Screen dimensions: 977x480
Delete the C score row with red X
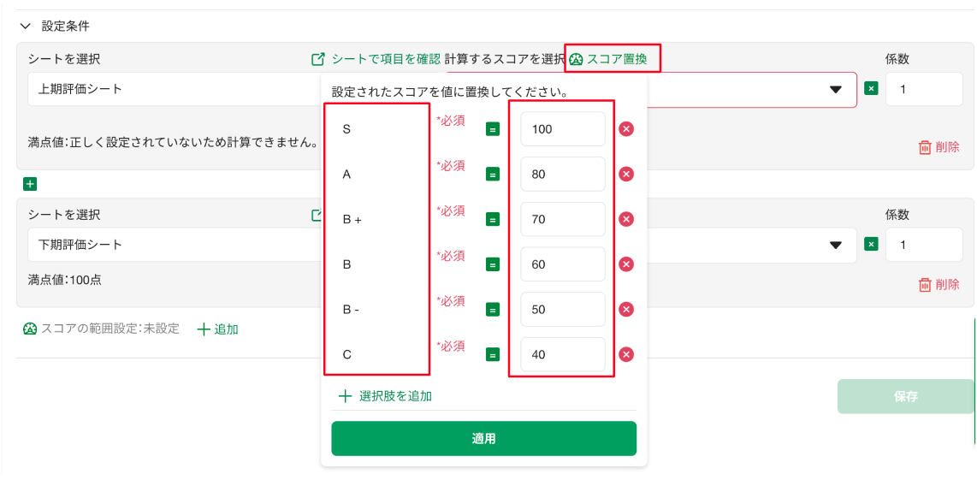coord(626,355)
